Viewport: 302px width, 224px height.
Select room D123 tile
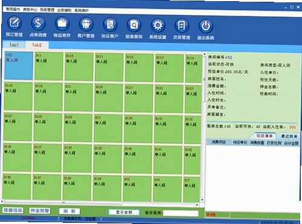click(193, 99)
